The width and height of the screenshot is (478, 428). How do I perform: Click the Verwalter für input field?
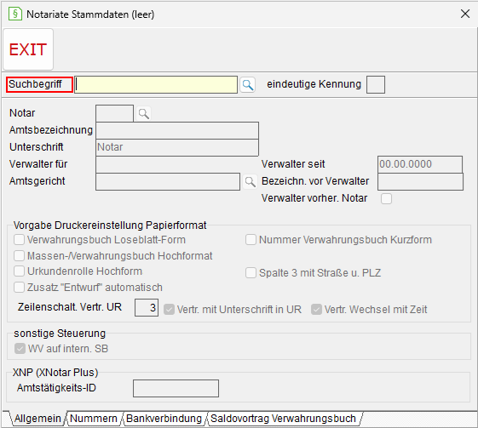pos(177,165)
